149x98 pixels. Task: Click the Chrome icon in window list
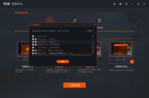tap(36, 50)
